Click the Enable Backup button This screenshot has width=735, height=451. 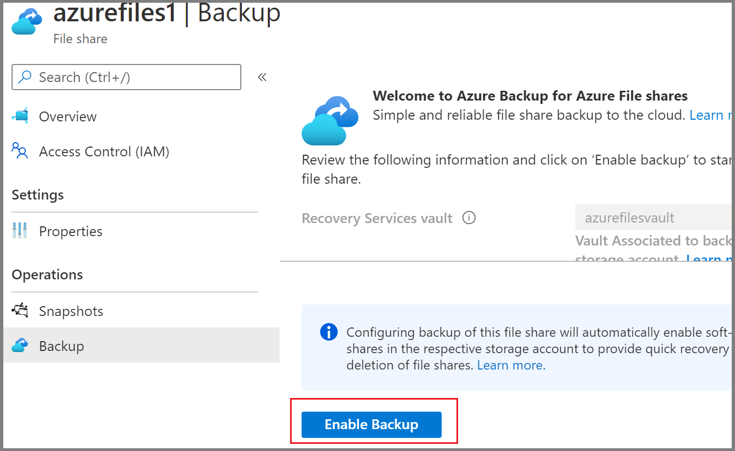pyautogui.click(x=371, y=424)
